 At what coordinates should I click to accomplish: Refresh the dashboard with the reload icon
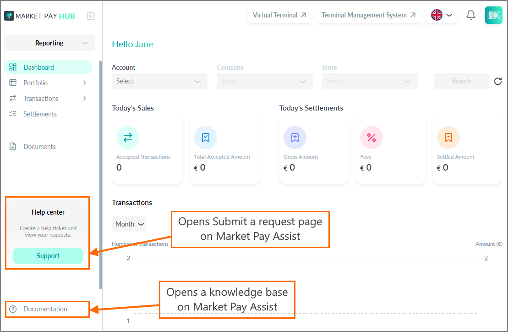[x=498, y=81]
